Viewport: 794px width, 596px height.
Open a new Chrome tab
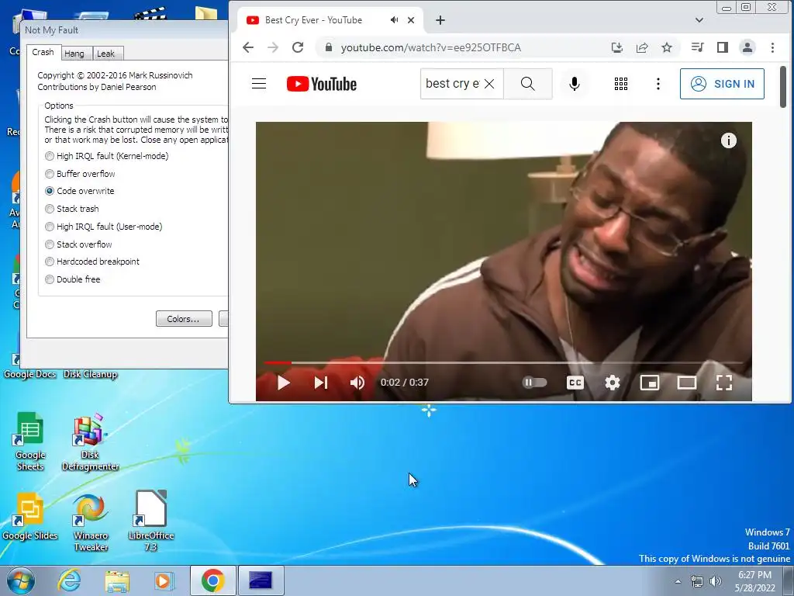click(x=440, y=20)
